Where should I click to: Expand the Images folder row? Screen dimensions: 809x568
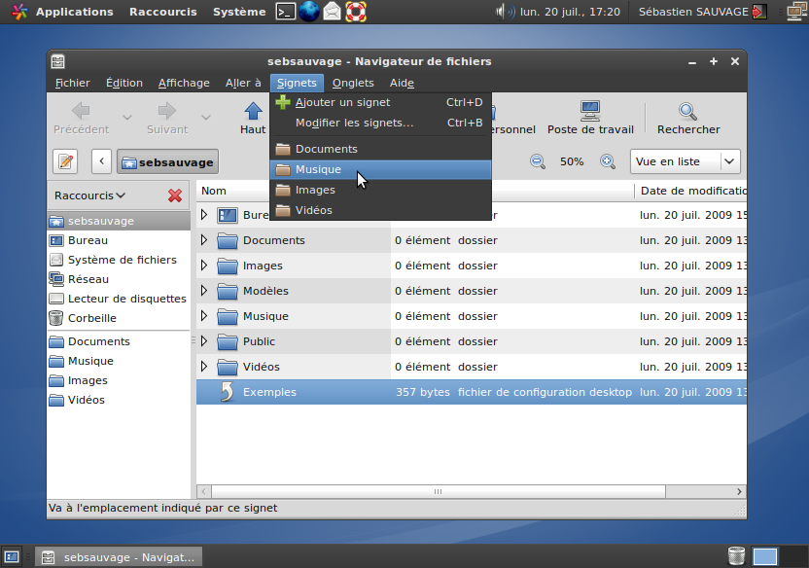point(204,266)
